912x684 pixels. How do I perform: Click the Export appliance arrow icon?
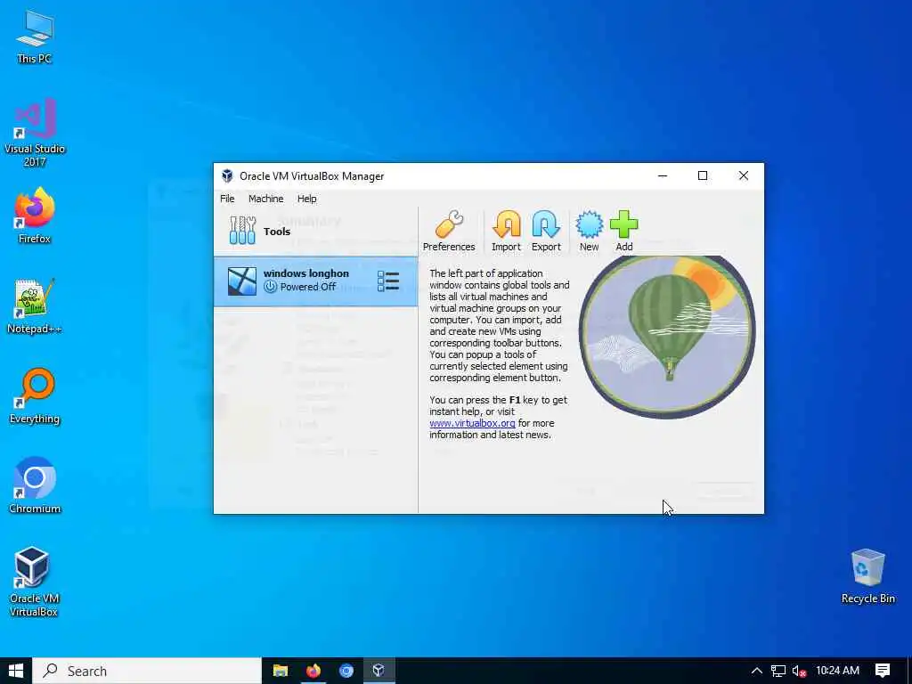tap(546, 231)
